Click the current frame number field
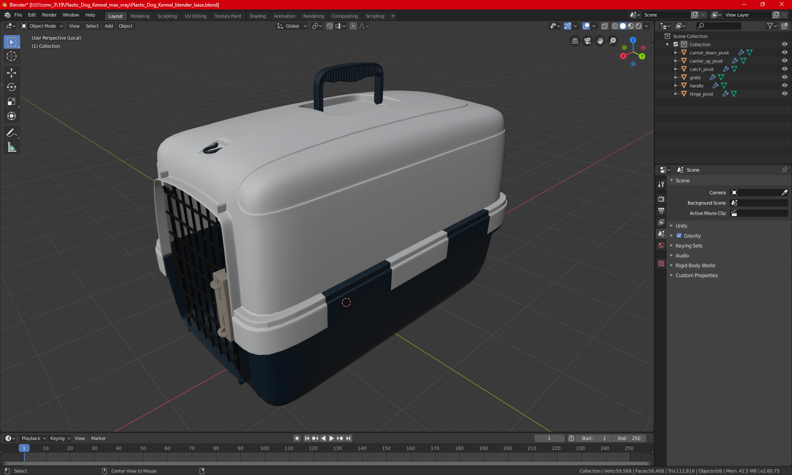 point(549,438)
